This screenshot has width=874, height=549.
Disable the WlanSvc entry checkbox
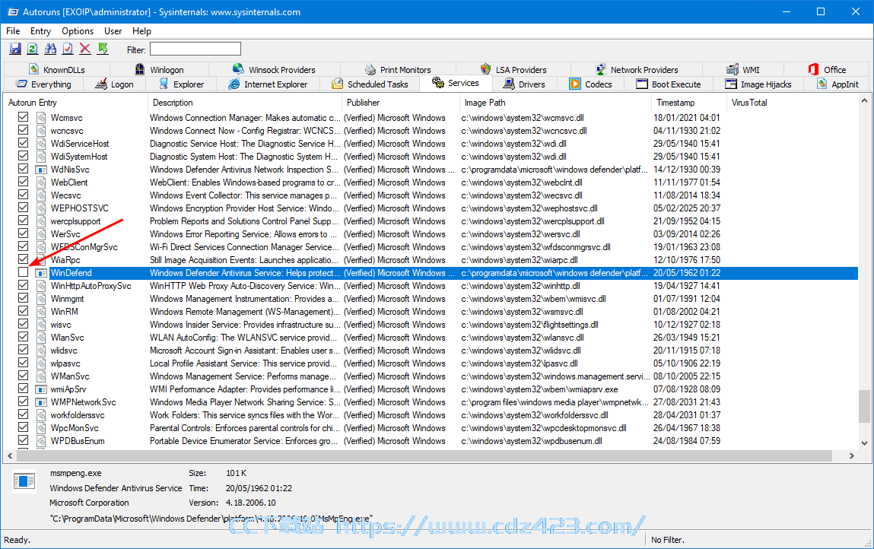[23, 337]
